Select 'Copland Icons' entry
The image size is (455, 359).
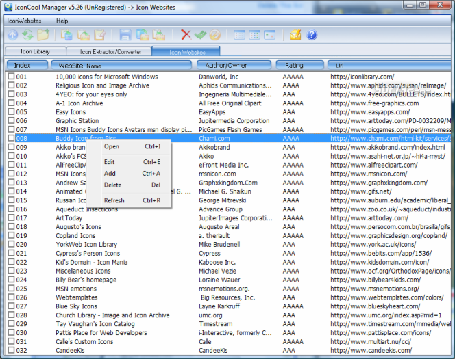[x=75, y=235]
